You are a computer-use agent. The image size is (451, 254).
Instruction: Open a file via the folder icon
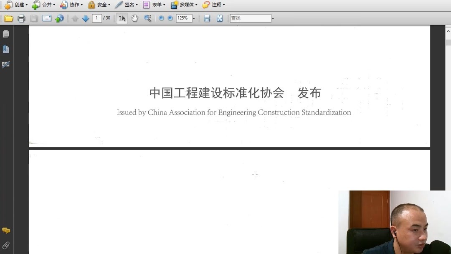[x=8, y=18]
